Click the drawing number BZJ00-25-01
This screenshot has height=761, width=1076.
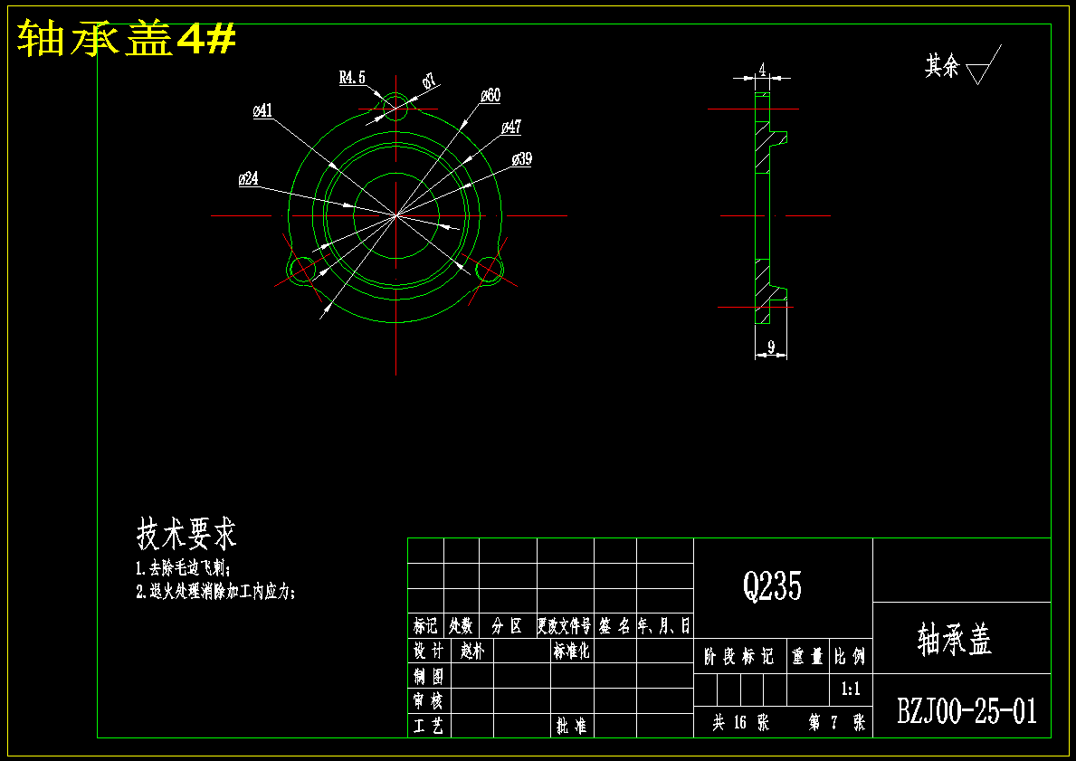click(966, 711)
